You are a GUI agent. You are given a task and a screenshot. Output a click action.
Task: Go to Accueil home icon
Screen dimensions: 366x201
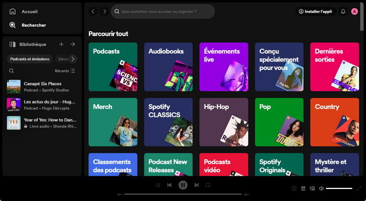click(x=13, y=11)
